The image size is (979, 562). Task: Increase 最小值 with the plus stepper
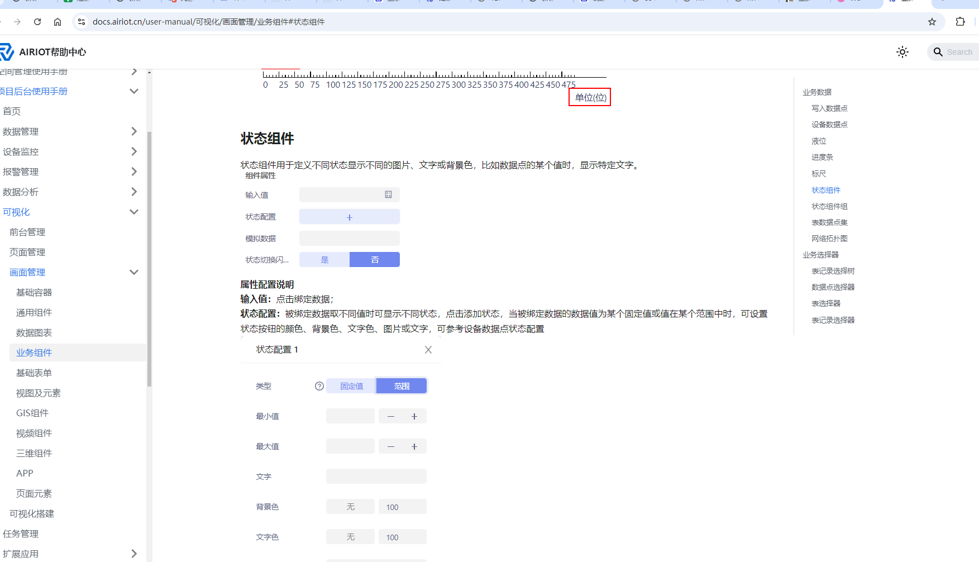click(414, 416)
